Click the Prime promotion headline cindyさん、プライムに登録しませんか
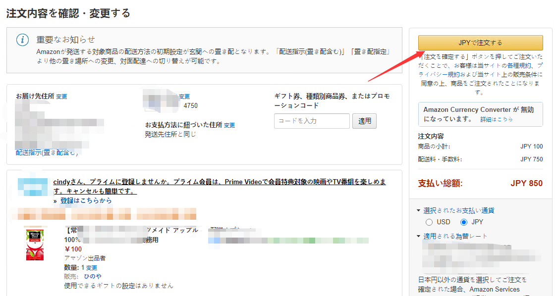The width and height of the screenshot is (558, 296). tap(220, 186)
